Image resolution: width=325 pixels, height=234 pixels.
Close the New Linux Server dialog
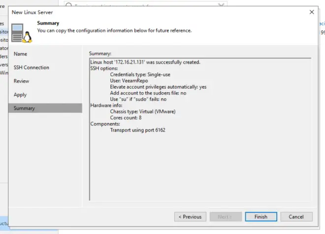coord(312,12)
